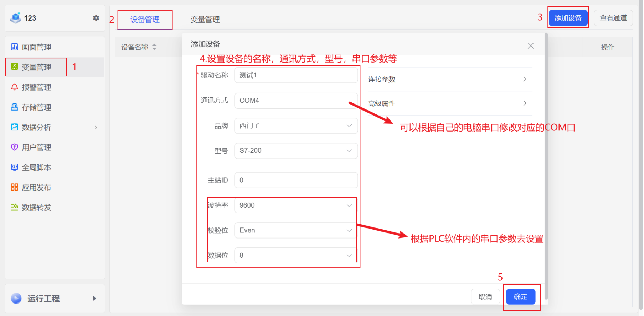This screenshot has height=316, width=644.
Task: Switch to the 变量管理 tab at the top
Action: [x=205, y=20]
